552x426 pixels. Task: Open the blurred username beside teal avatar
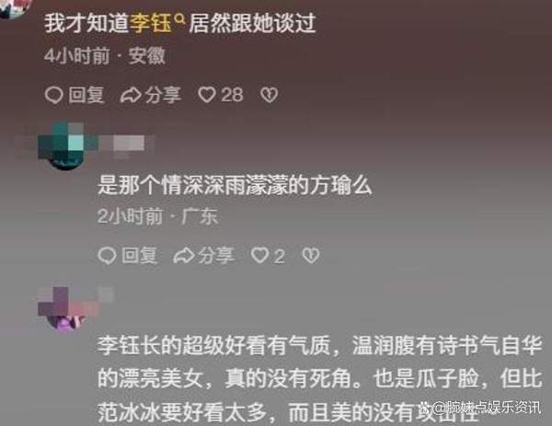127,144
